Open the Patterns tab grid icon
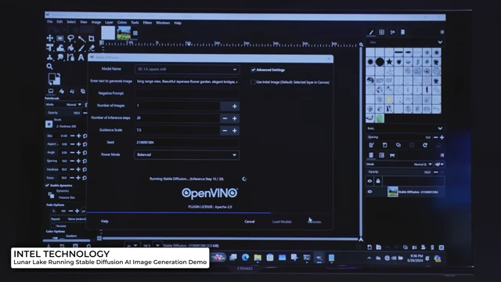This screenshot has width=501, height=282. pos(381,32)
